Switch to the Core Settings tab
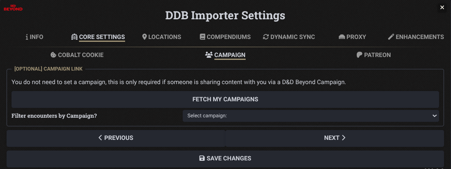 pyautogui.click(x=98, y=37)
